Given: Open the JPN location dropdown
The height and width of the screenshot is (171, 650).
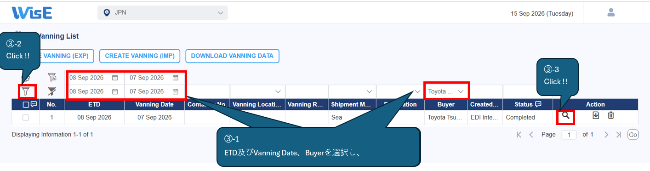Looking at the screenshot, I should pos(163,13).
